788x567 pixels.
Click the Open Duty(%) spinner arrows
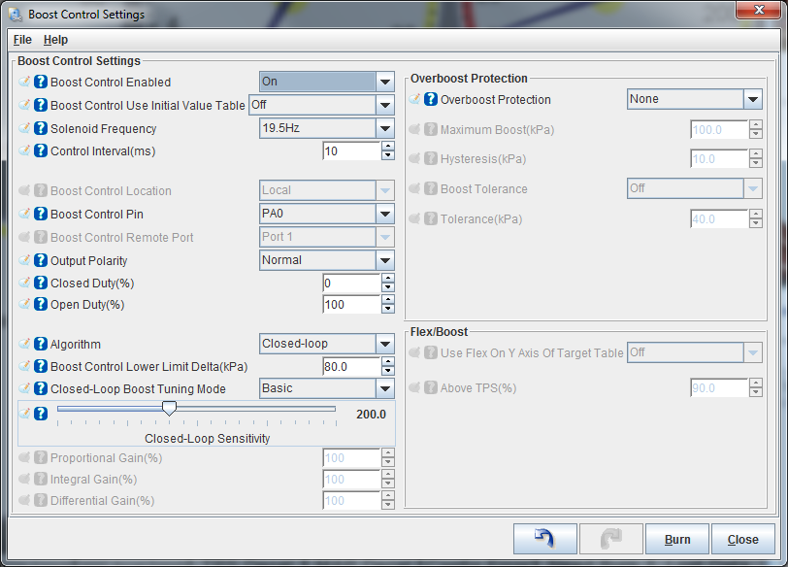point(387,304)
